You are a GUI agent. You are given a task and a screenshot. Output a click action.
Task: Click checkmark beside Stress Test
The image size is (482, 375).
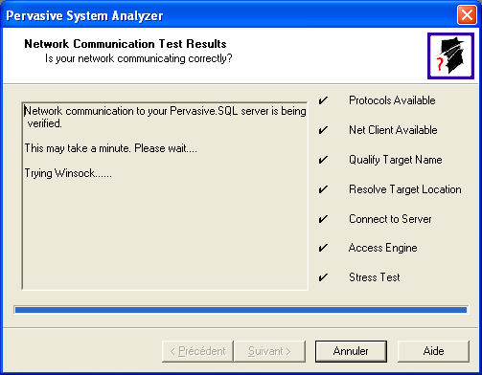[x=323, y=277]
